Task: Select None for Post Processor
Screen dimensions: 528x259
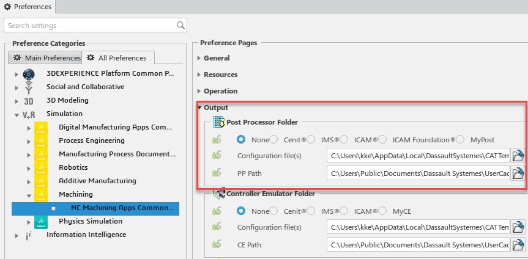Action: pos(241,140)
